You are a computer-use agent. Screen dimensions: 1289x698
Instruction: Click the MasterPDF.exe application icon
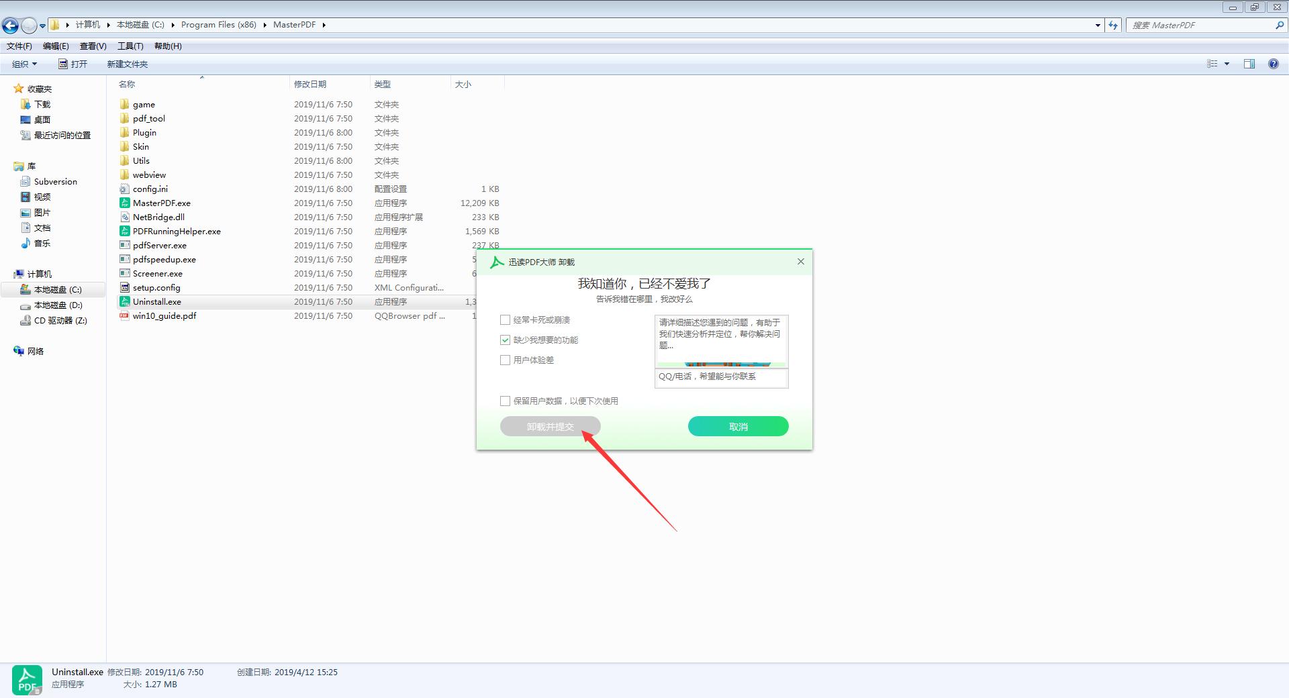click(x=124, y=203)
